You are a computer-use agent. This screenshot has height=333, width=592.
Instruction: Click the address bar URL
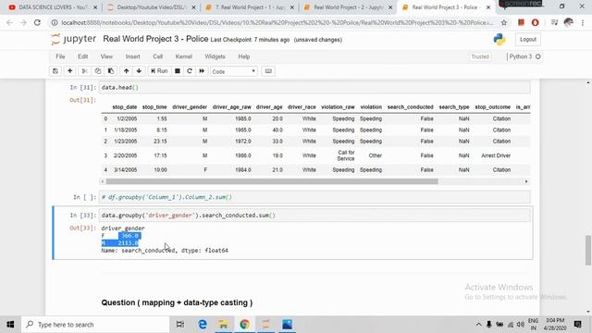277,22
